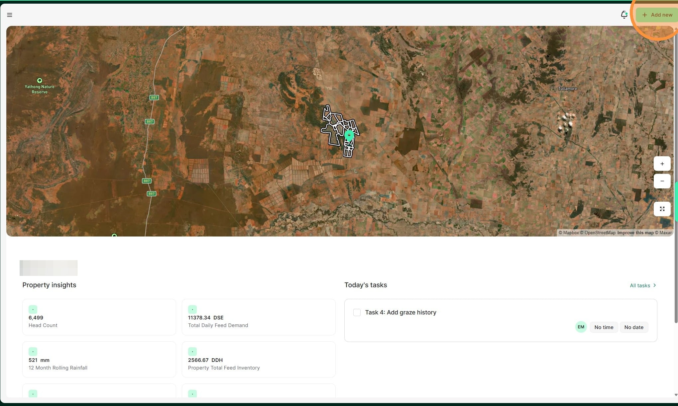Zoom in on the map
The height and width of the screenshot is (406, 678).
click(x=662, y=164)
